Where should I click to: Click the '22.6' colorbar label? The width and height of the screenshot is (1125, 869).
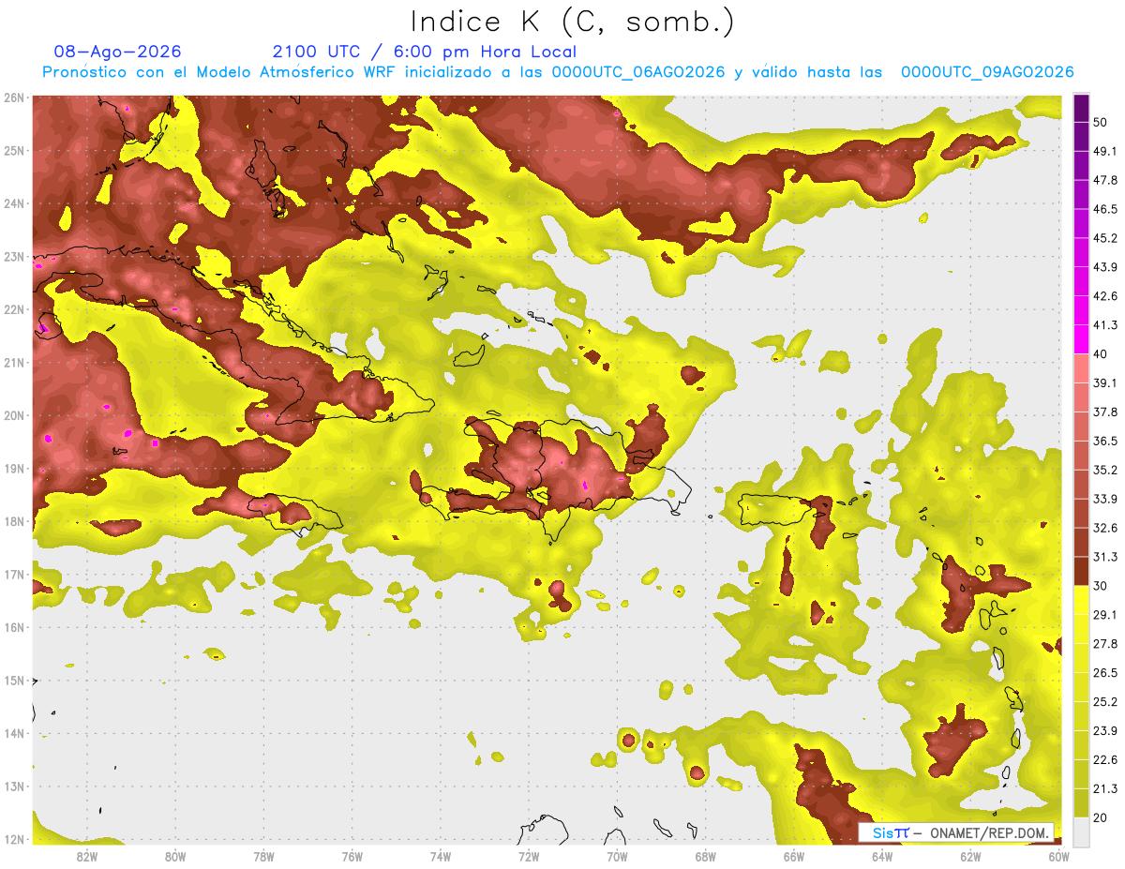[1105, 759]
